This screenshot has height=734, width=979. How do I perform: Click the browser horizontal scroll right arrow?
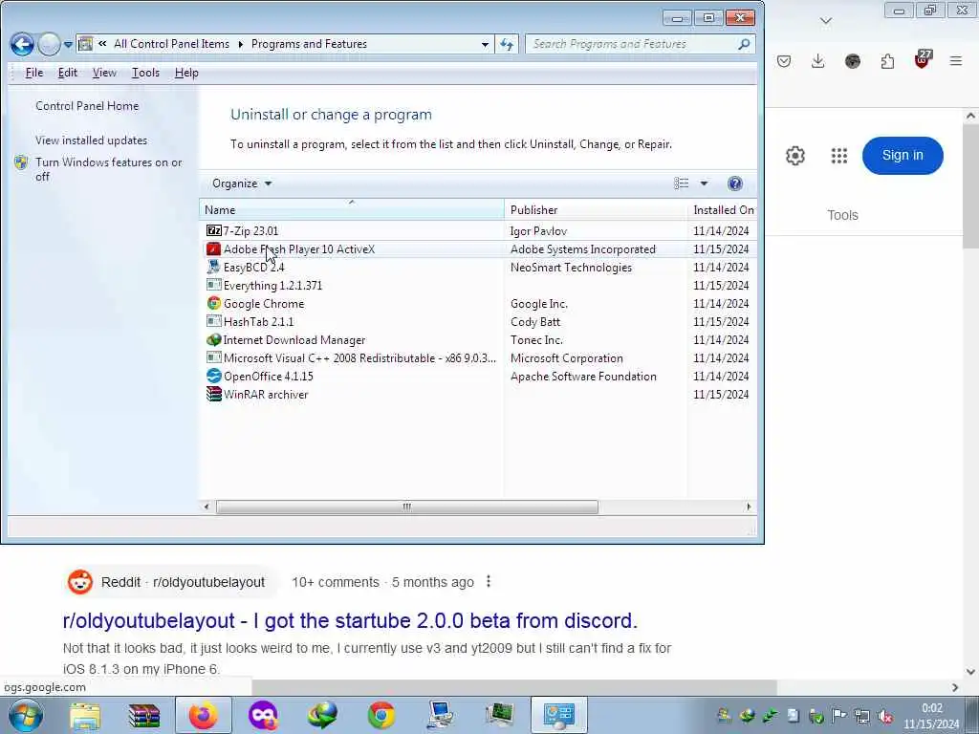(x=955, y=687)
